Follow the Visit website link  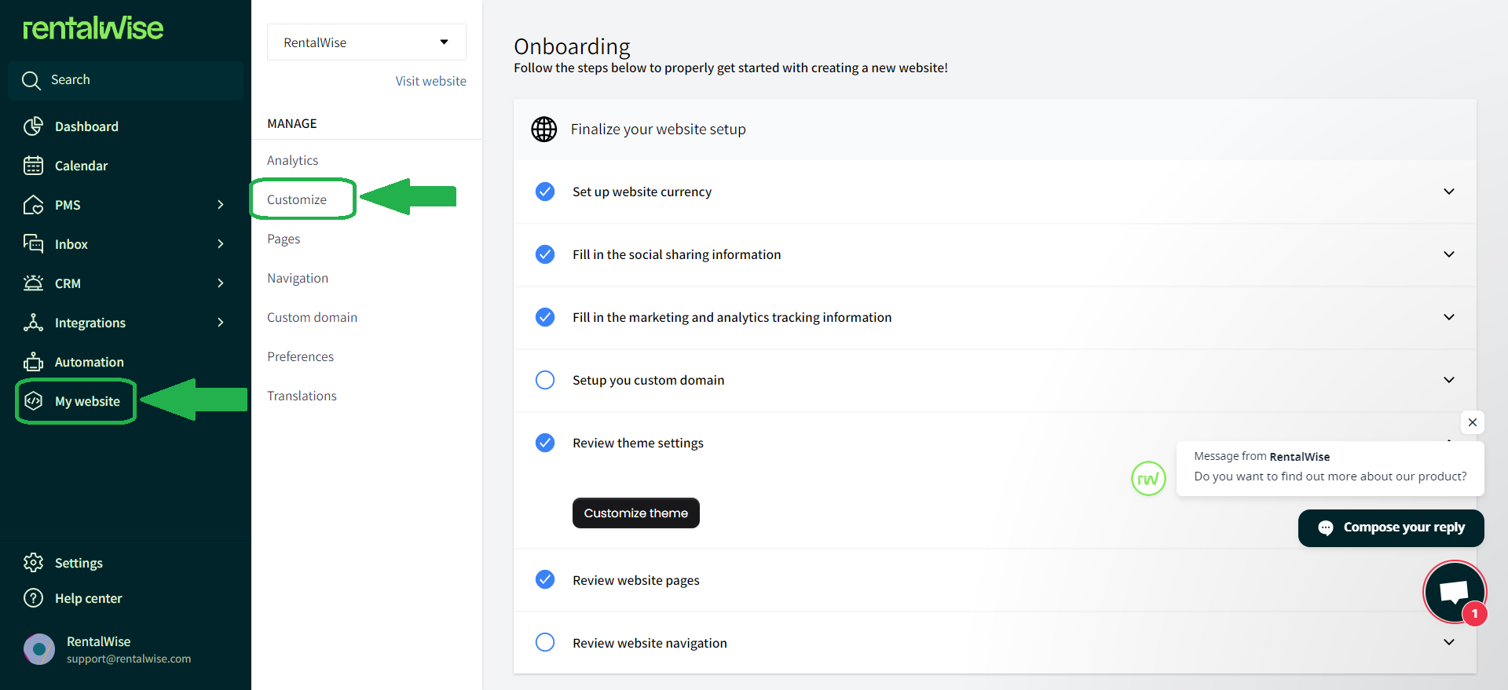coord(430,81)
